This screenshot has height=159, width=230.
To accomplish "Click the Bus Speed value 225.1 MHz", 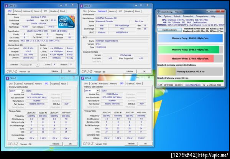I will point(28,55).
